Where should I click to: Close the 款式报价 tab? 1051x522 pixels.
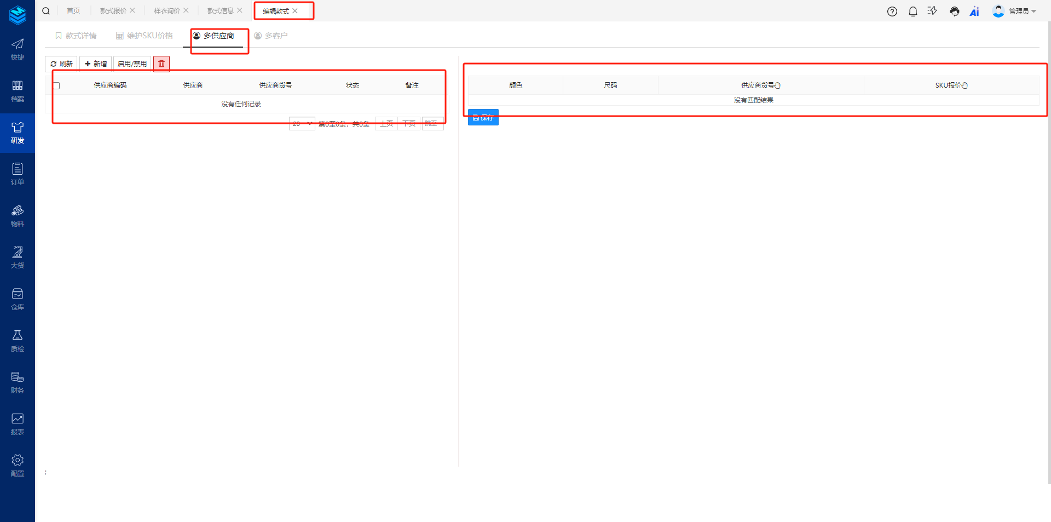[132, 10]
